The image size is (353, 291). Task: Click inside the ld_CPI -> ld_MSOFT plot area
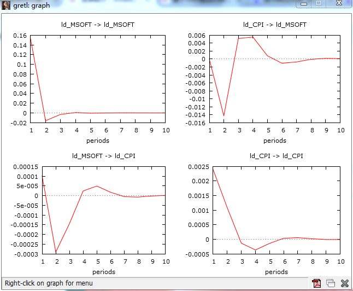(x=275, y=79)
